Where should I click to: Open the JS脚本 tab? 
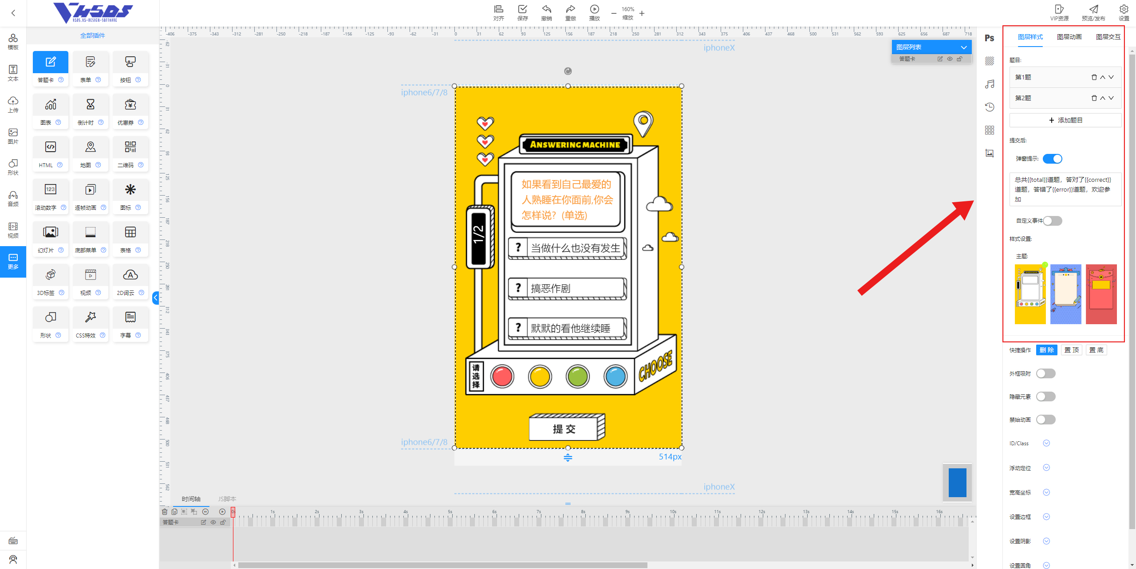point(227,499)
